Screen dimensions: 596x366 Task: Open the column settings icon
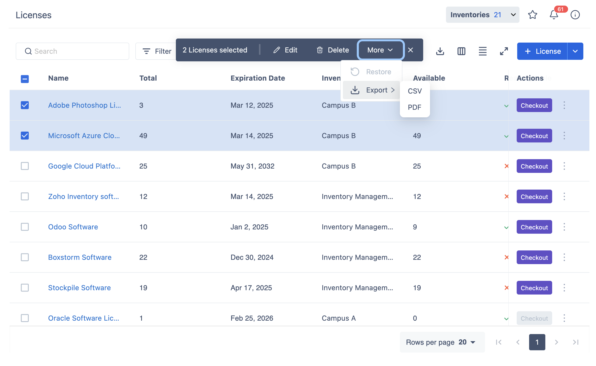pyautogui.click(x=461, y=51)
